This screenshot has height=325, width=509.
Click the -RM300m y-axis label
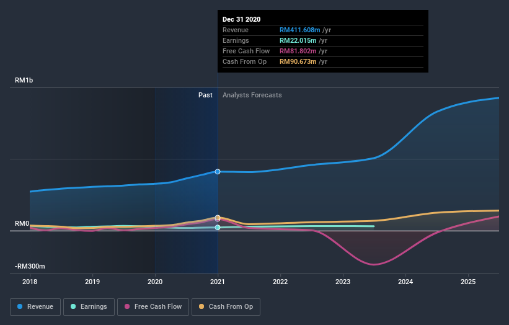(x=30, y=266)
